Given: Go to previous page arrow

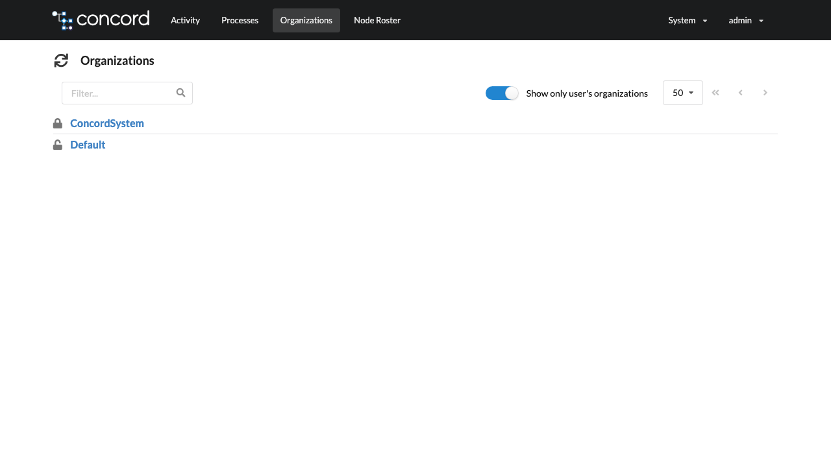Looking at the screenshot, I should click(x=740, y=93).
